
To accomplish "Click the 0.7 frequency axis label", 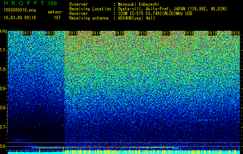I will (x=3, y=127).
